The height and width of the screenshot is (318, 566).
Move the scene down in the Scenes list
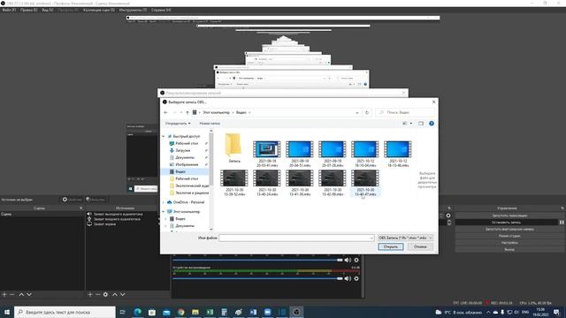point(29,294)
